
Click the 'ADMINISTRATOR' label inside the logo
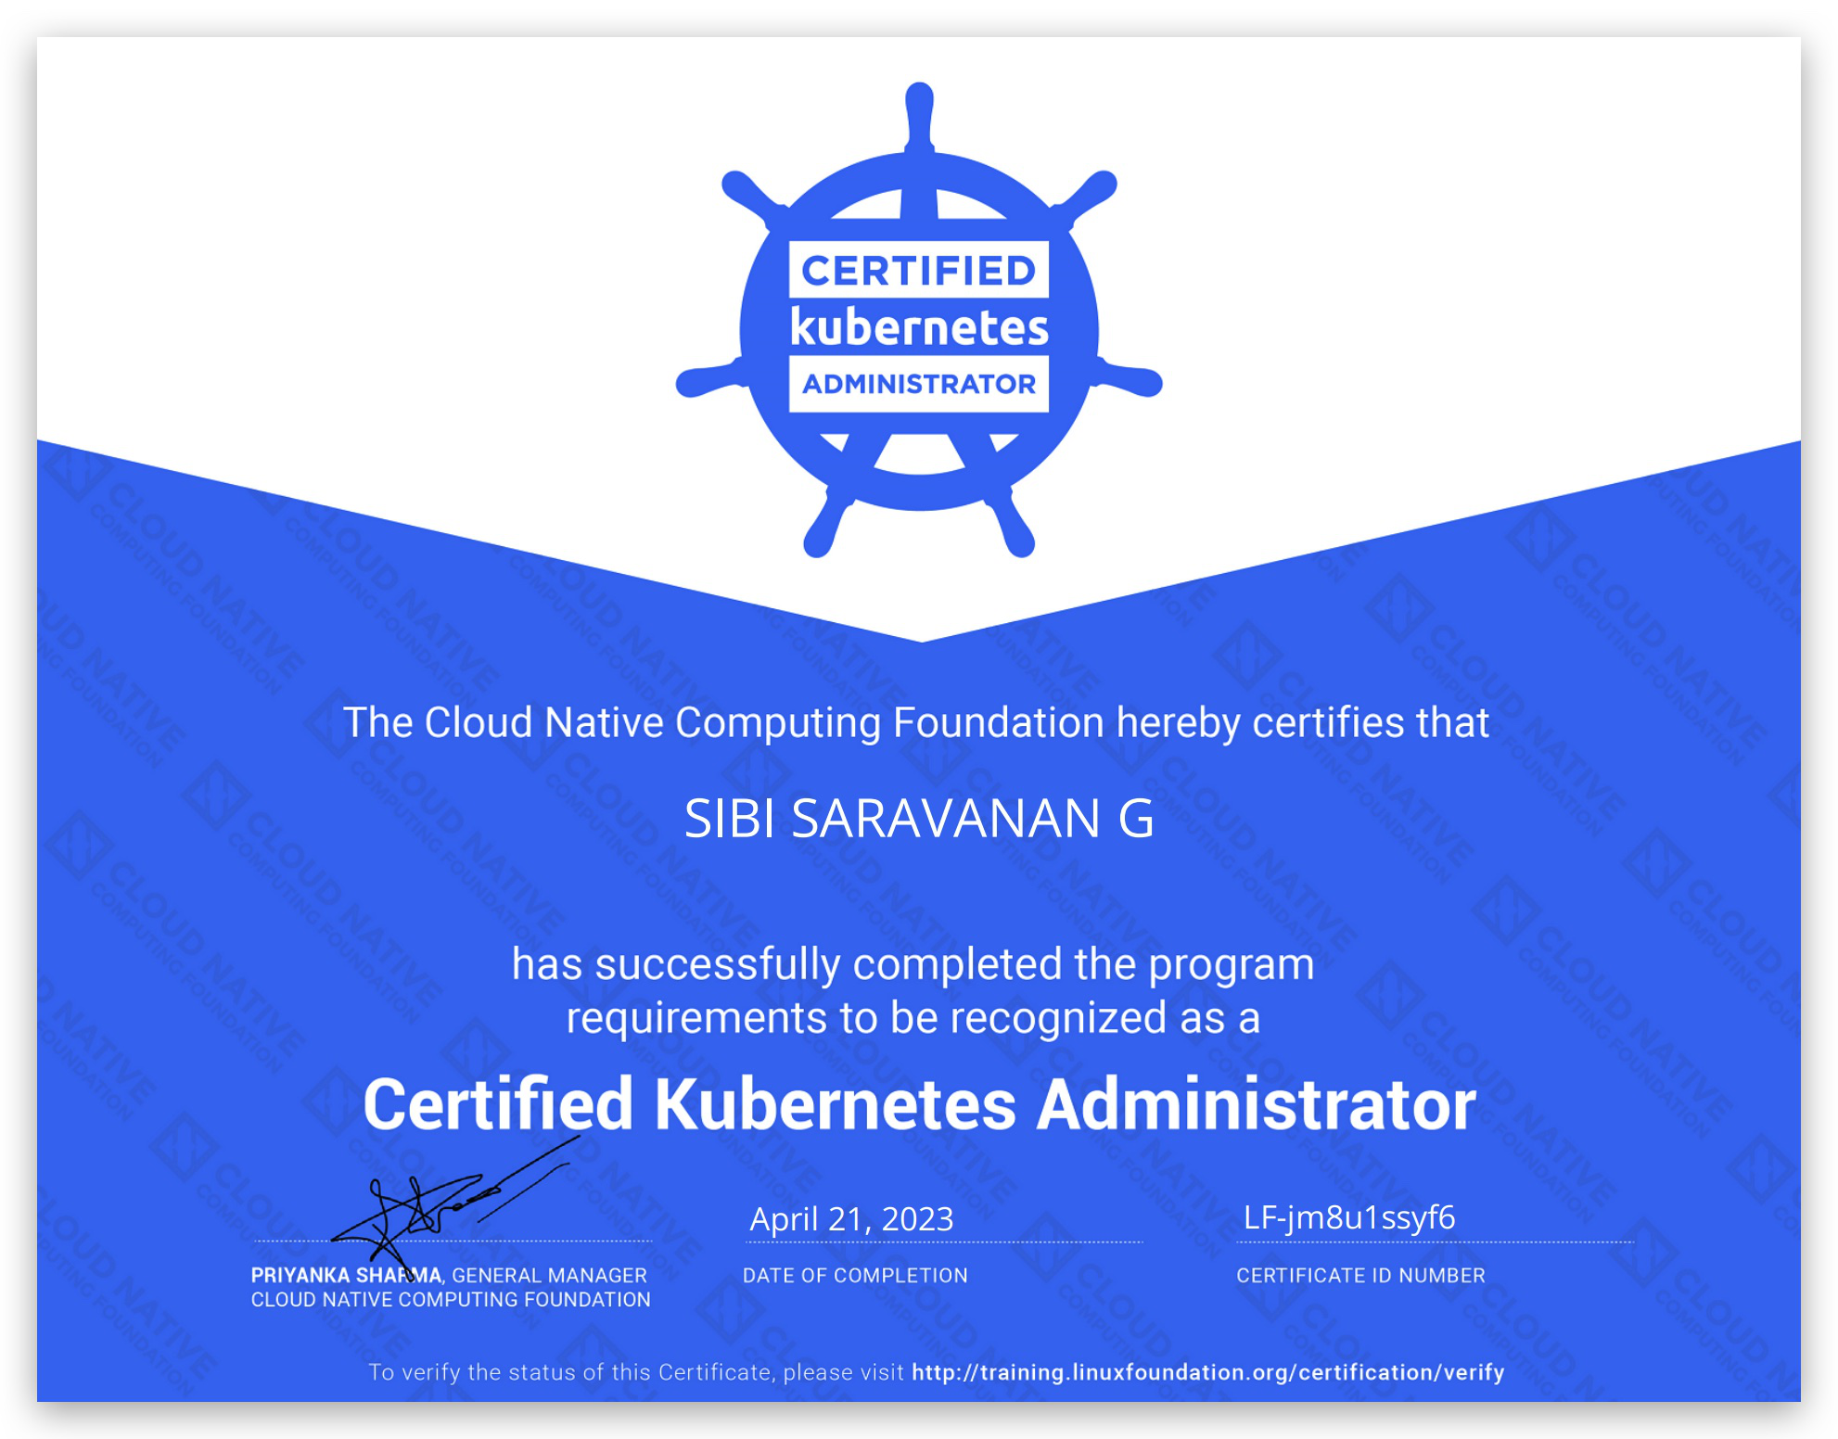pos(919,384)
